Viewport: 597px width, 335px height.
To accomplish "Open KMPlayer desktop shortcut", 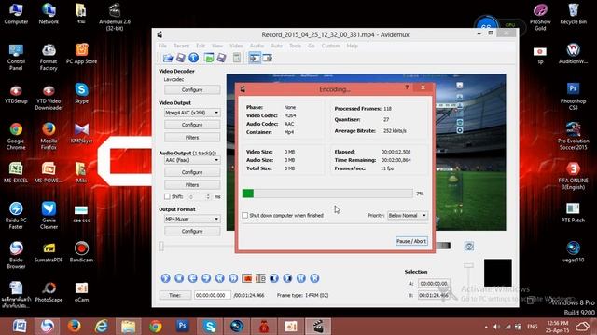I will 81,133.
